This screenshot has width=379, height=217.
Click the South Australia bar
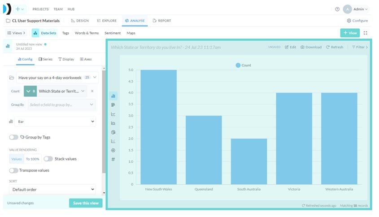[x=249, y=161]
